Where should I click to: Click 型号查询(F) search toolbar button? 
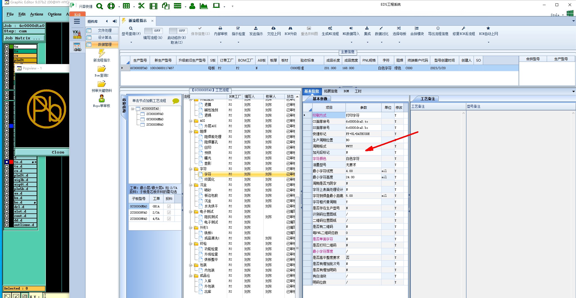pyautogui.click(x=131, y=31)
